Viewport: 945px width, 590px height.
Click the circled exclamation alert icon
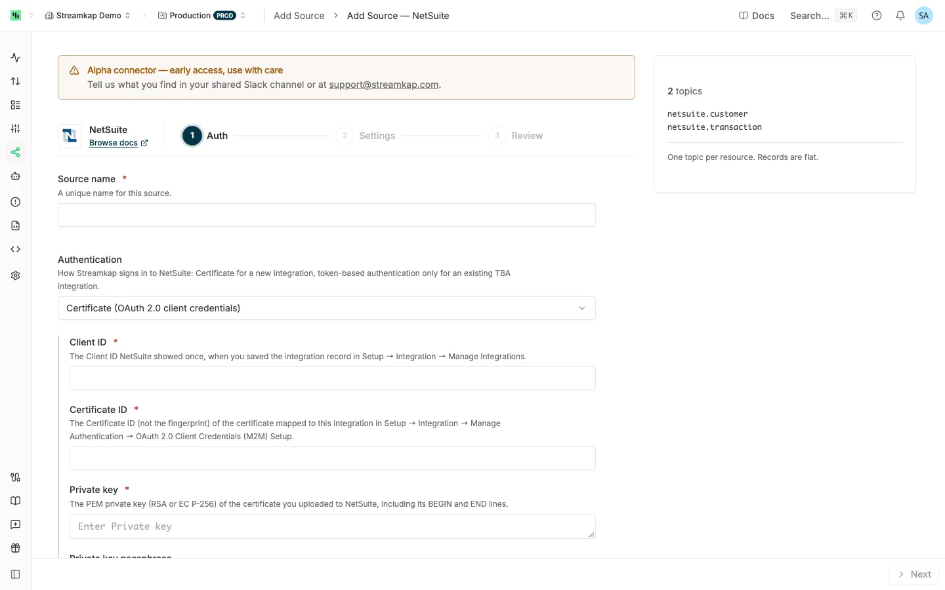(16, 202)
